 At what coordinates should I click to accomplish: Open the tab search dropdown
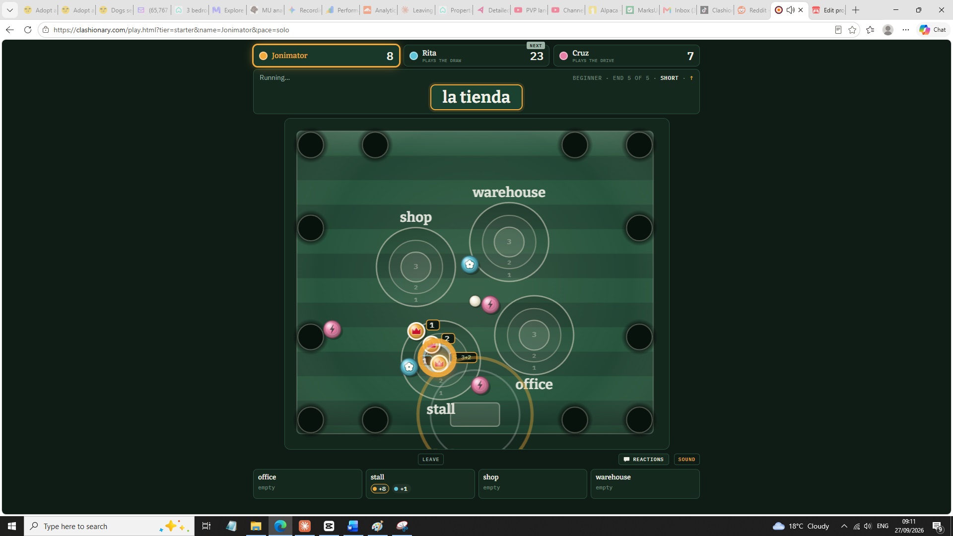pyautogui.click(x=9, y=10)
